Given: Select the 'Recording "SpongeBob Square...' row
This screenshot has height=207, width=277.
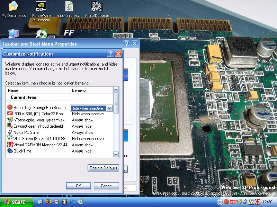Looking at the screenshot, I should (41, 108).
